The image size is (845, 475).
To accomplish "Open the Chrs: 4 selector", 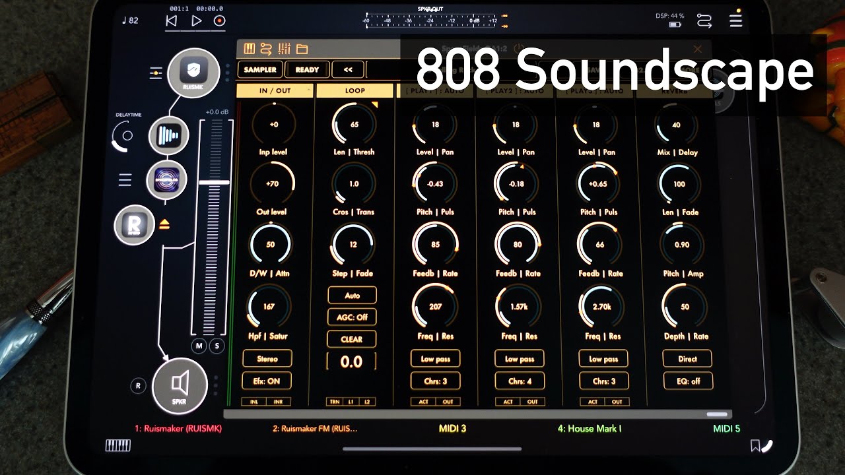I will click(520, 381).
